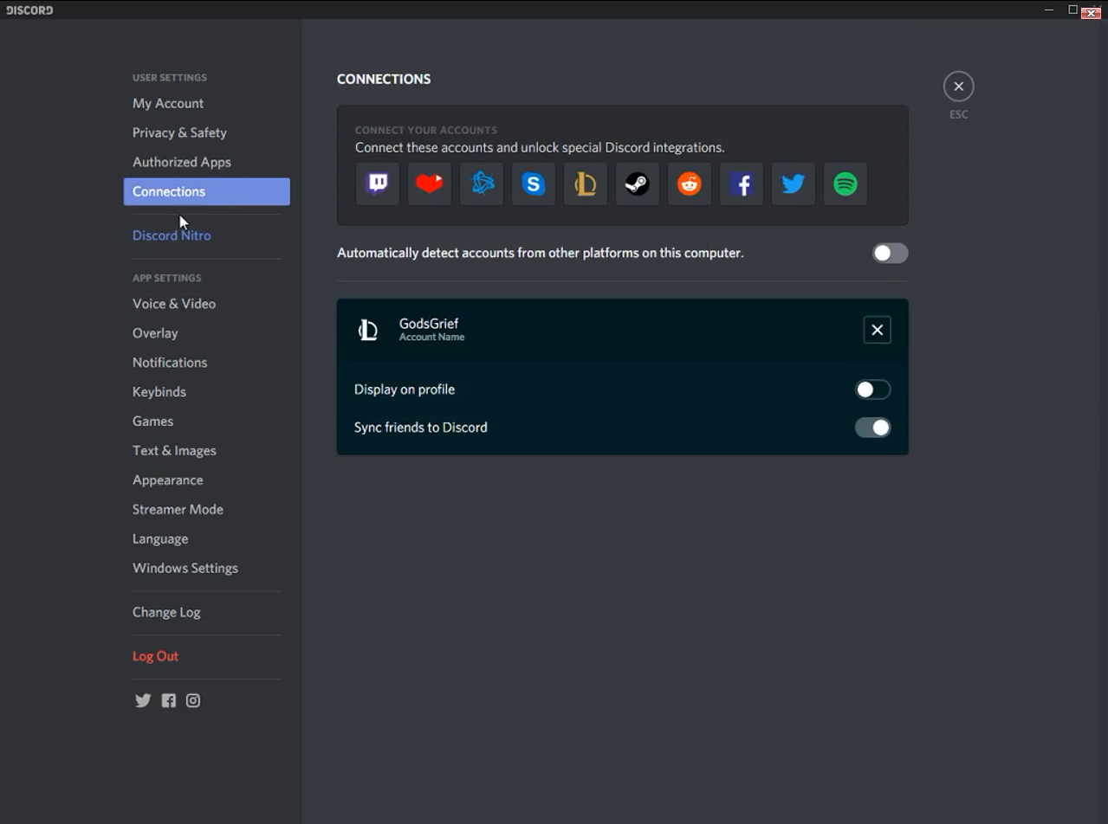Connect a Skype account
This screenshot has width=1108, height=824.
pos(533,183)
